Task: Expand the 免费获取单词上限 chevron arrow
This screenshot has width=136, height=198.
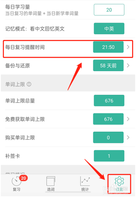Action: click(x=128, y=119)
